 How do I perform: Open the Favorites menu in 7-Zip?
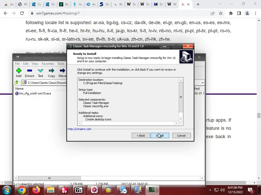point(48,64)
